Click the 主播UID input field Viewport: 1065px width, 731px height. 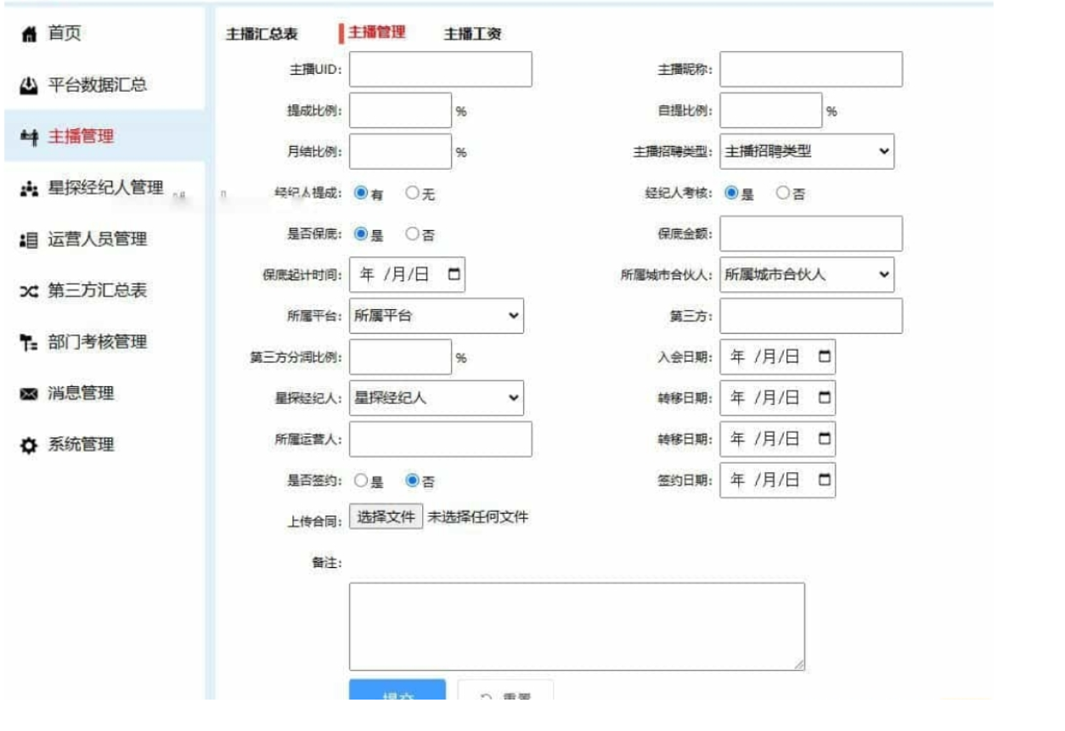click(441, 69)
